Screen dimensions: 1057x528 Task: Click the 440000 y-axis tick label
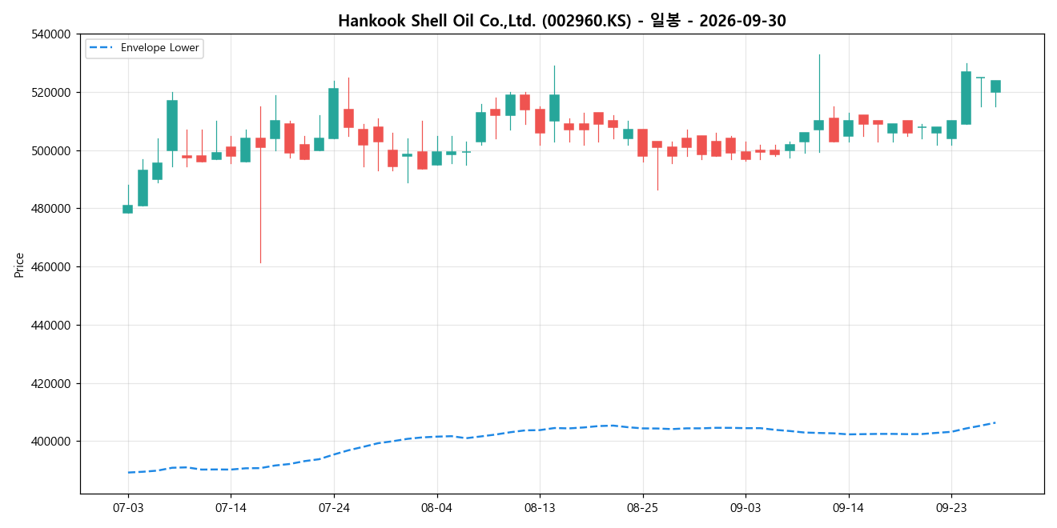[x=51, y=326]
